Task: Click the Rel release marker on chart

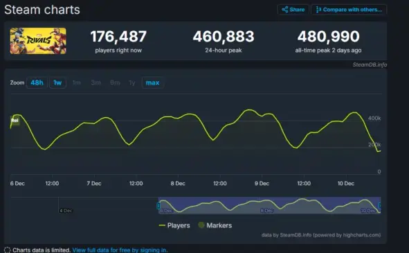Action: pyautogui.click(x=15, y=121)
